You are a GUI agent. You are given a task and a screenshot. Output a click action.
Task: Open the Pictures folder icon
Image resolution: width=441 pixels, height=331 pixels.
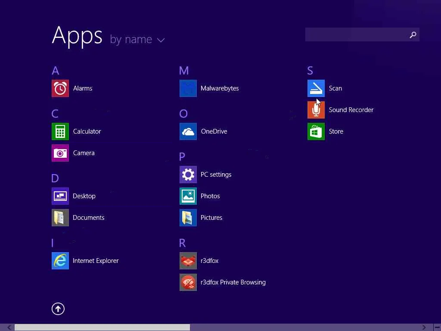point(188,218)
